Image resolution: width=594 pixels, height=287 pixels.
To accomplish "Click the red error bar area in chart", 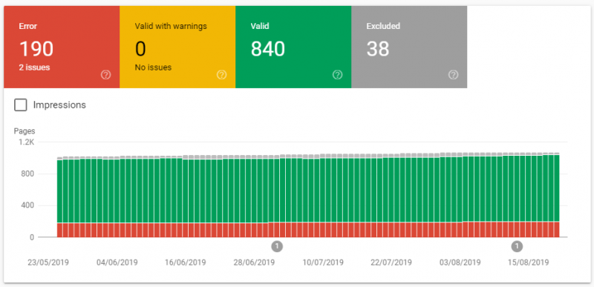I will click(x=308, y=230).
